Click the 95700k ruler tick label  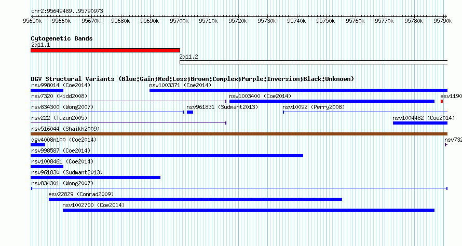point(179,21)
